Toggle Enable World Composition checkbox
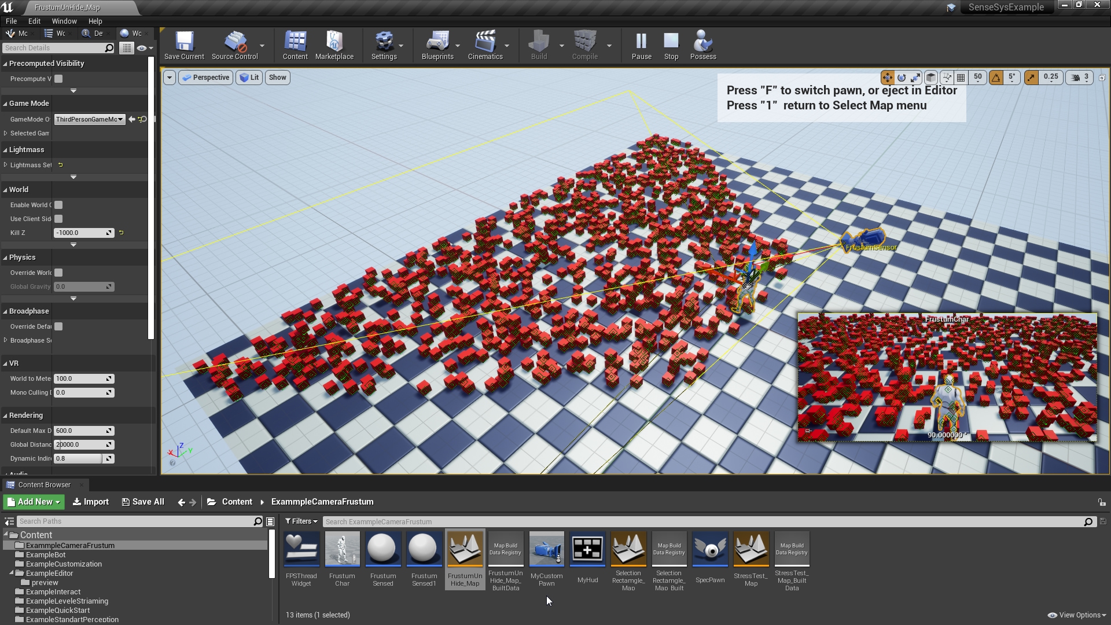 (58, 205)
